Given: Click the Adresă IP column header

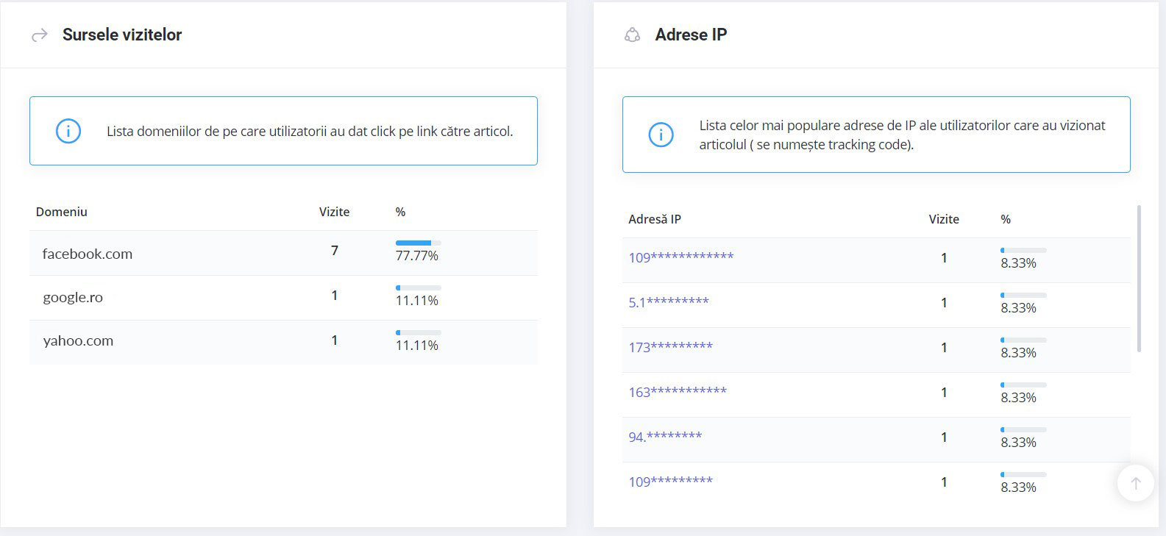Looking at the screenshot, I should coord(655,219).
